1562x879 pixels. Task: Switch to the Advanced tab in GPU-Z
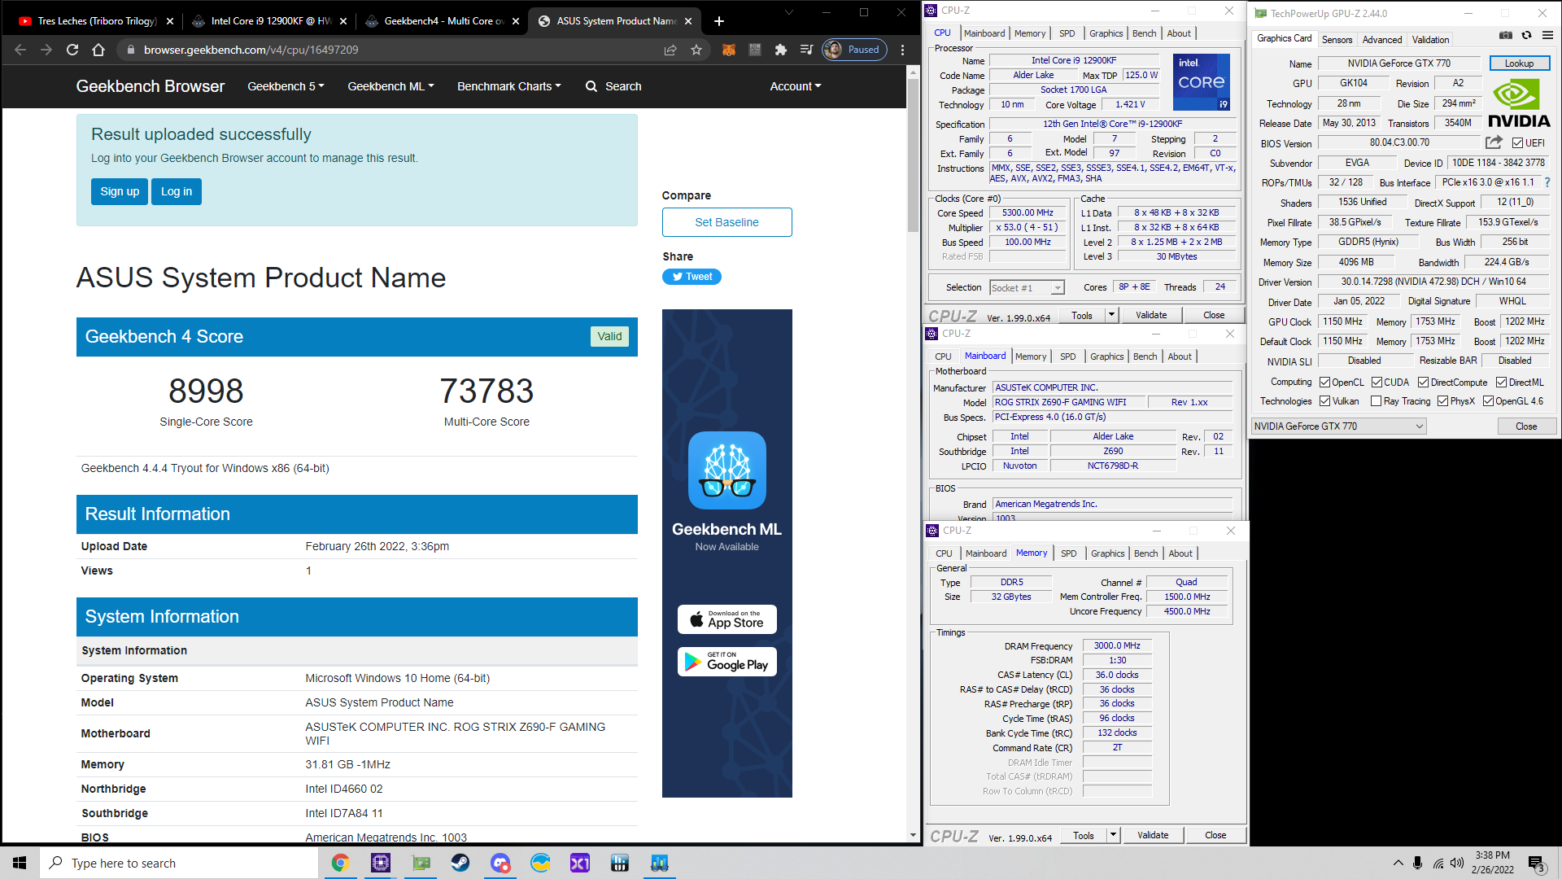pyautogui.click(x=1382, y=40)
